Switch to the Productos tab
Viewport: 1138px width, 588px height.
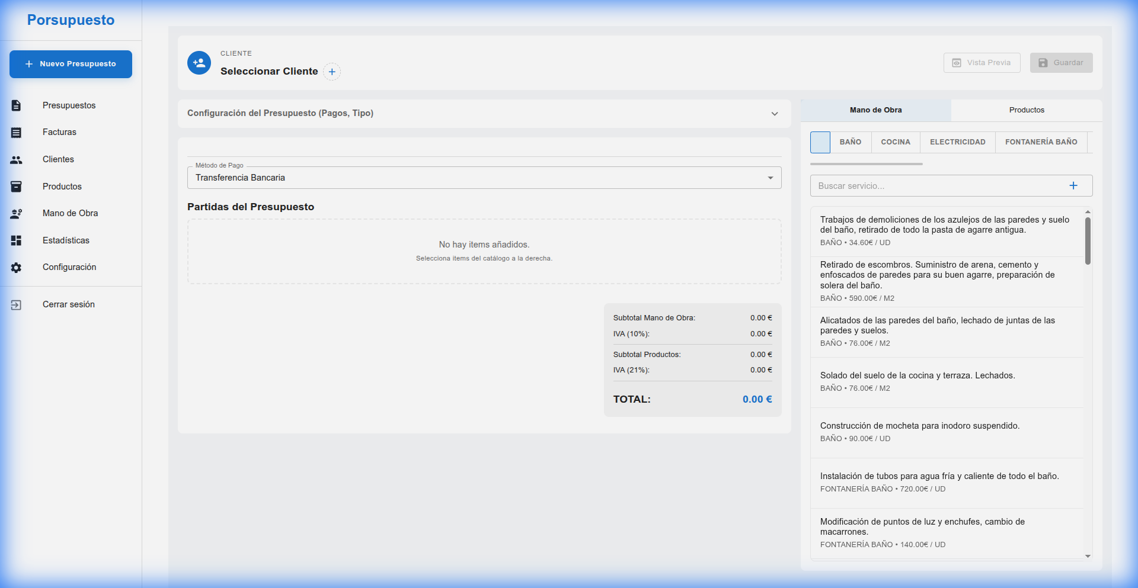click(x=1026, y=110)
